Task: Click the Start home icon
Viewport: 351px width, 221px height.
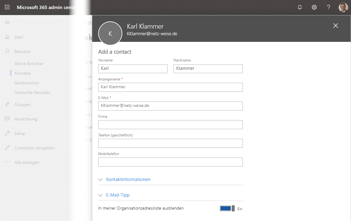Action: click(8, 37)
